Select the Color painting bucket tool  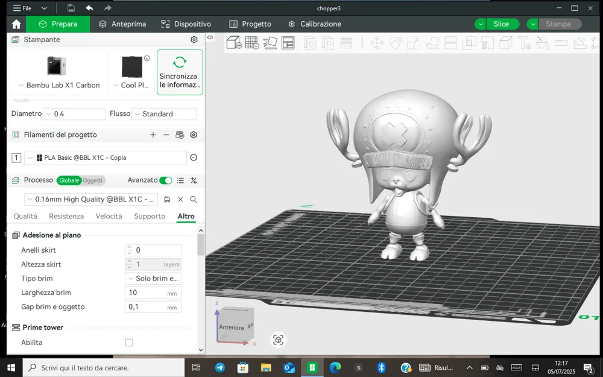543,43
